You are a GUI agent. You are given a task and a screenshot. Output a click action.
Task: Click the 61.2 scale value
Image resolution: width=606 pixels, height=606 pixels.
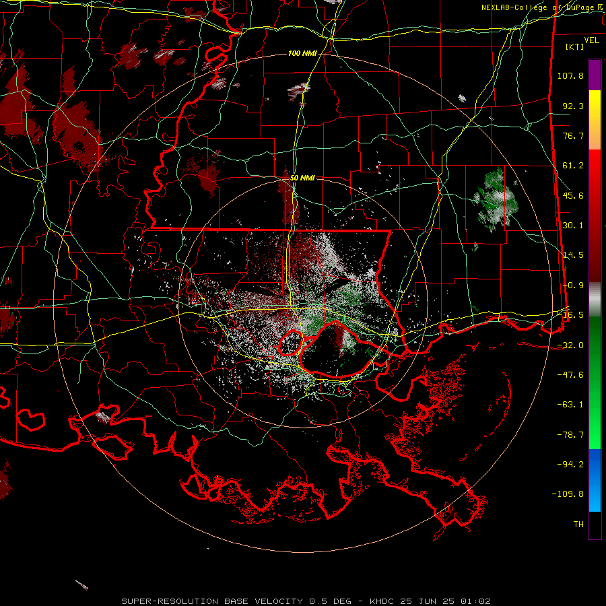point(573,166)
